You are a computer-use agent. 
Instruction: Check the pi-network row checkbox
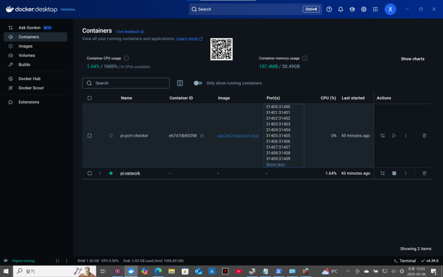(89, 173)
